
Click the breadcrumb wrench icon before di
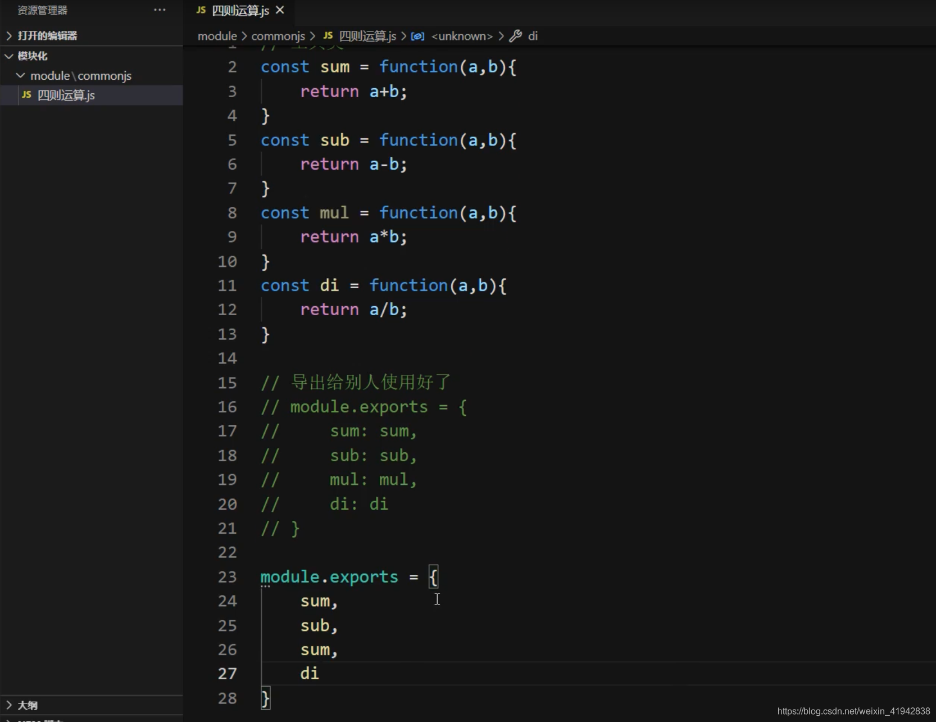click(516, 36)
